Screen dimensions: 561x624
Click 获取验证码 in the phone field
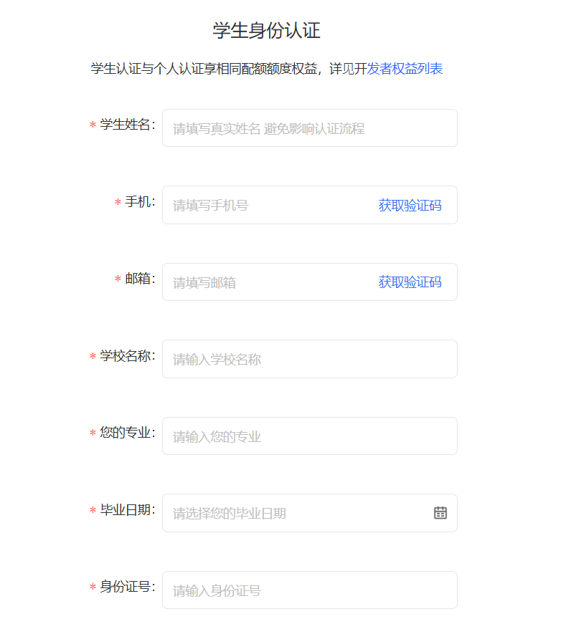(x=410, y=206)
